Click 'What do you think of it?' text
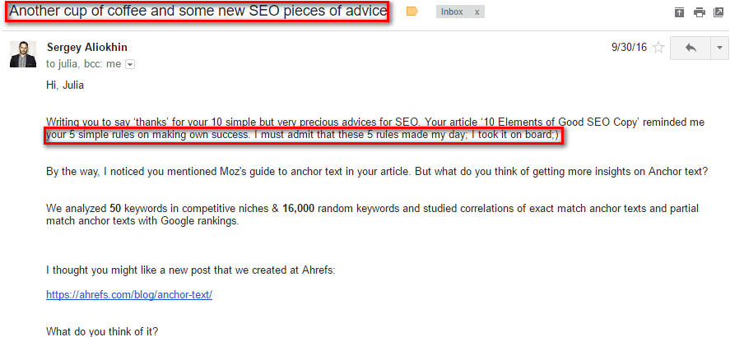The height and width of the screenshot is (337, 730). 102,332
